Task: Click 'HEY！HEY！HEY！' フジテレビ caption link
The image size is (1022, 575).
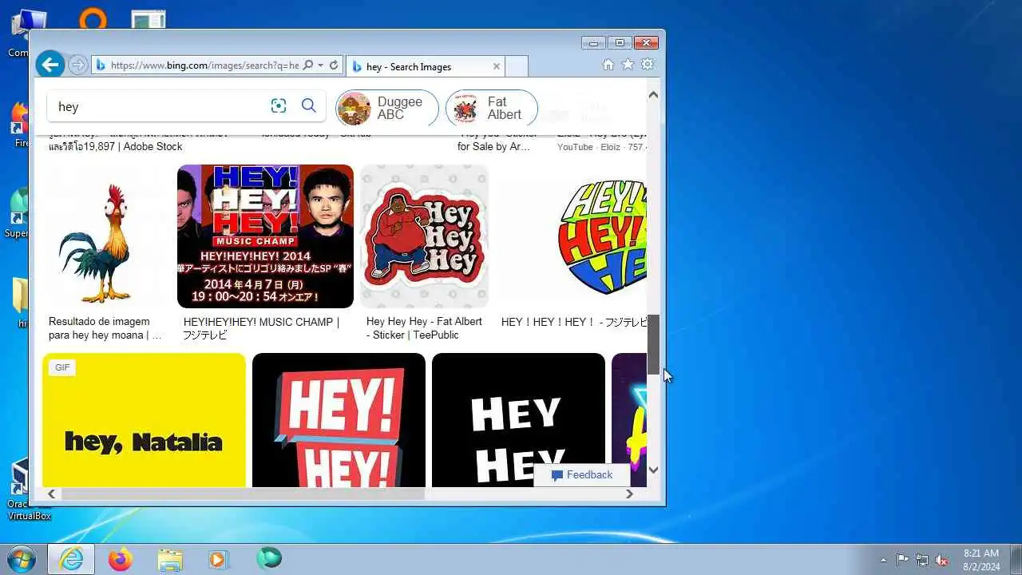Action: [573, 322]
